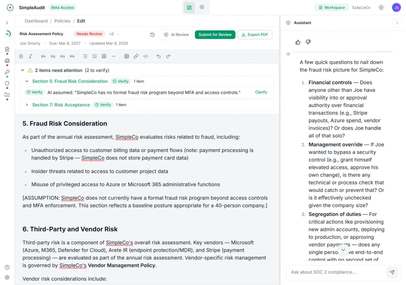Expand Section 7: Risk Acceptance item
406x285 pixels.
point(27,105)
